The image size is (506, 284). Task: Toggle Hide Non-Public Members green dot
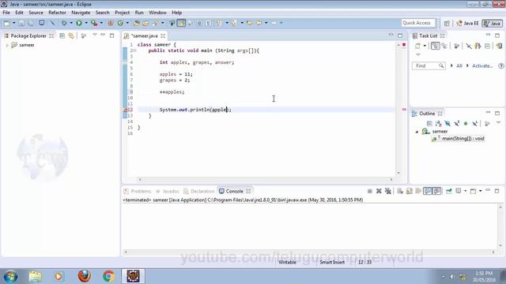pyautogui.click(x=466, y=124)
